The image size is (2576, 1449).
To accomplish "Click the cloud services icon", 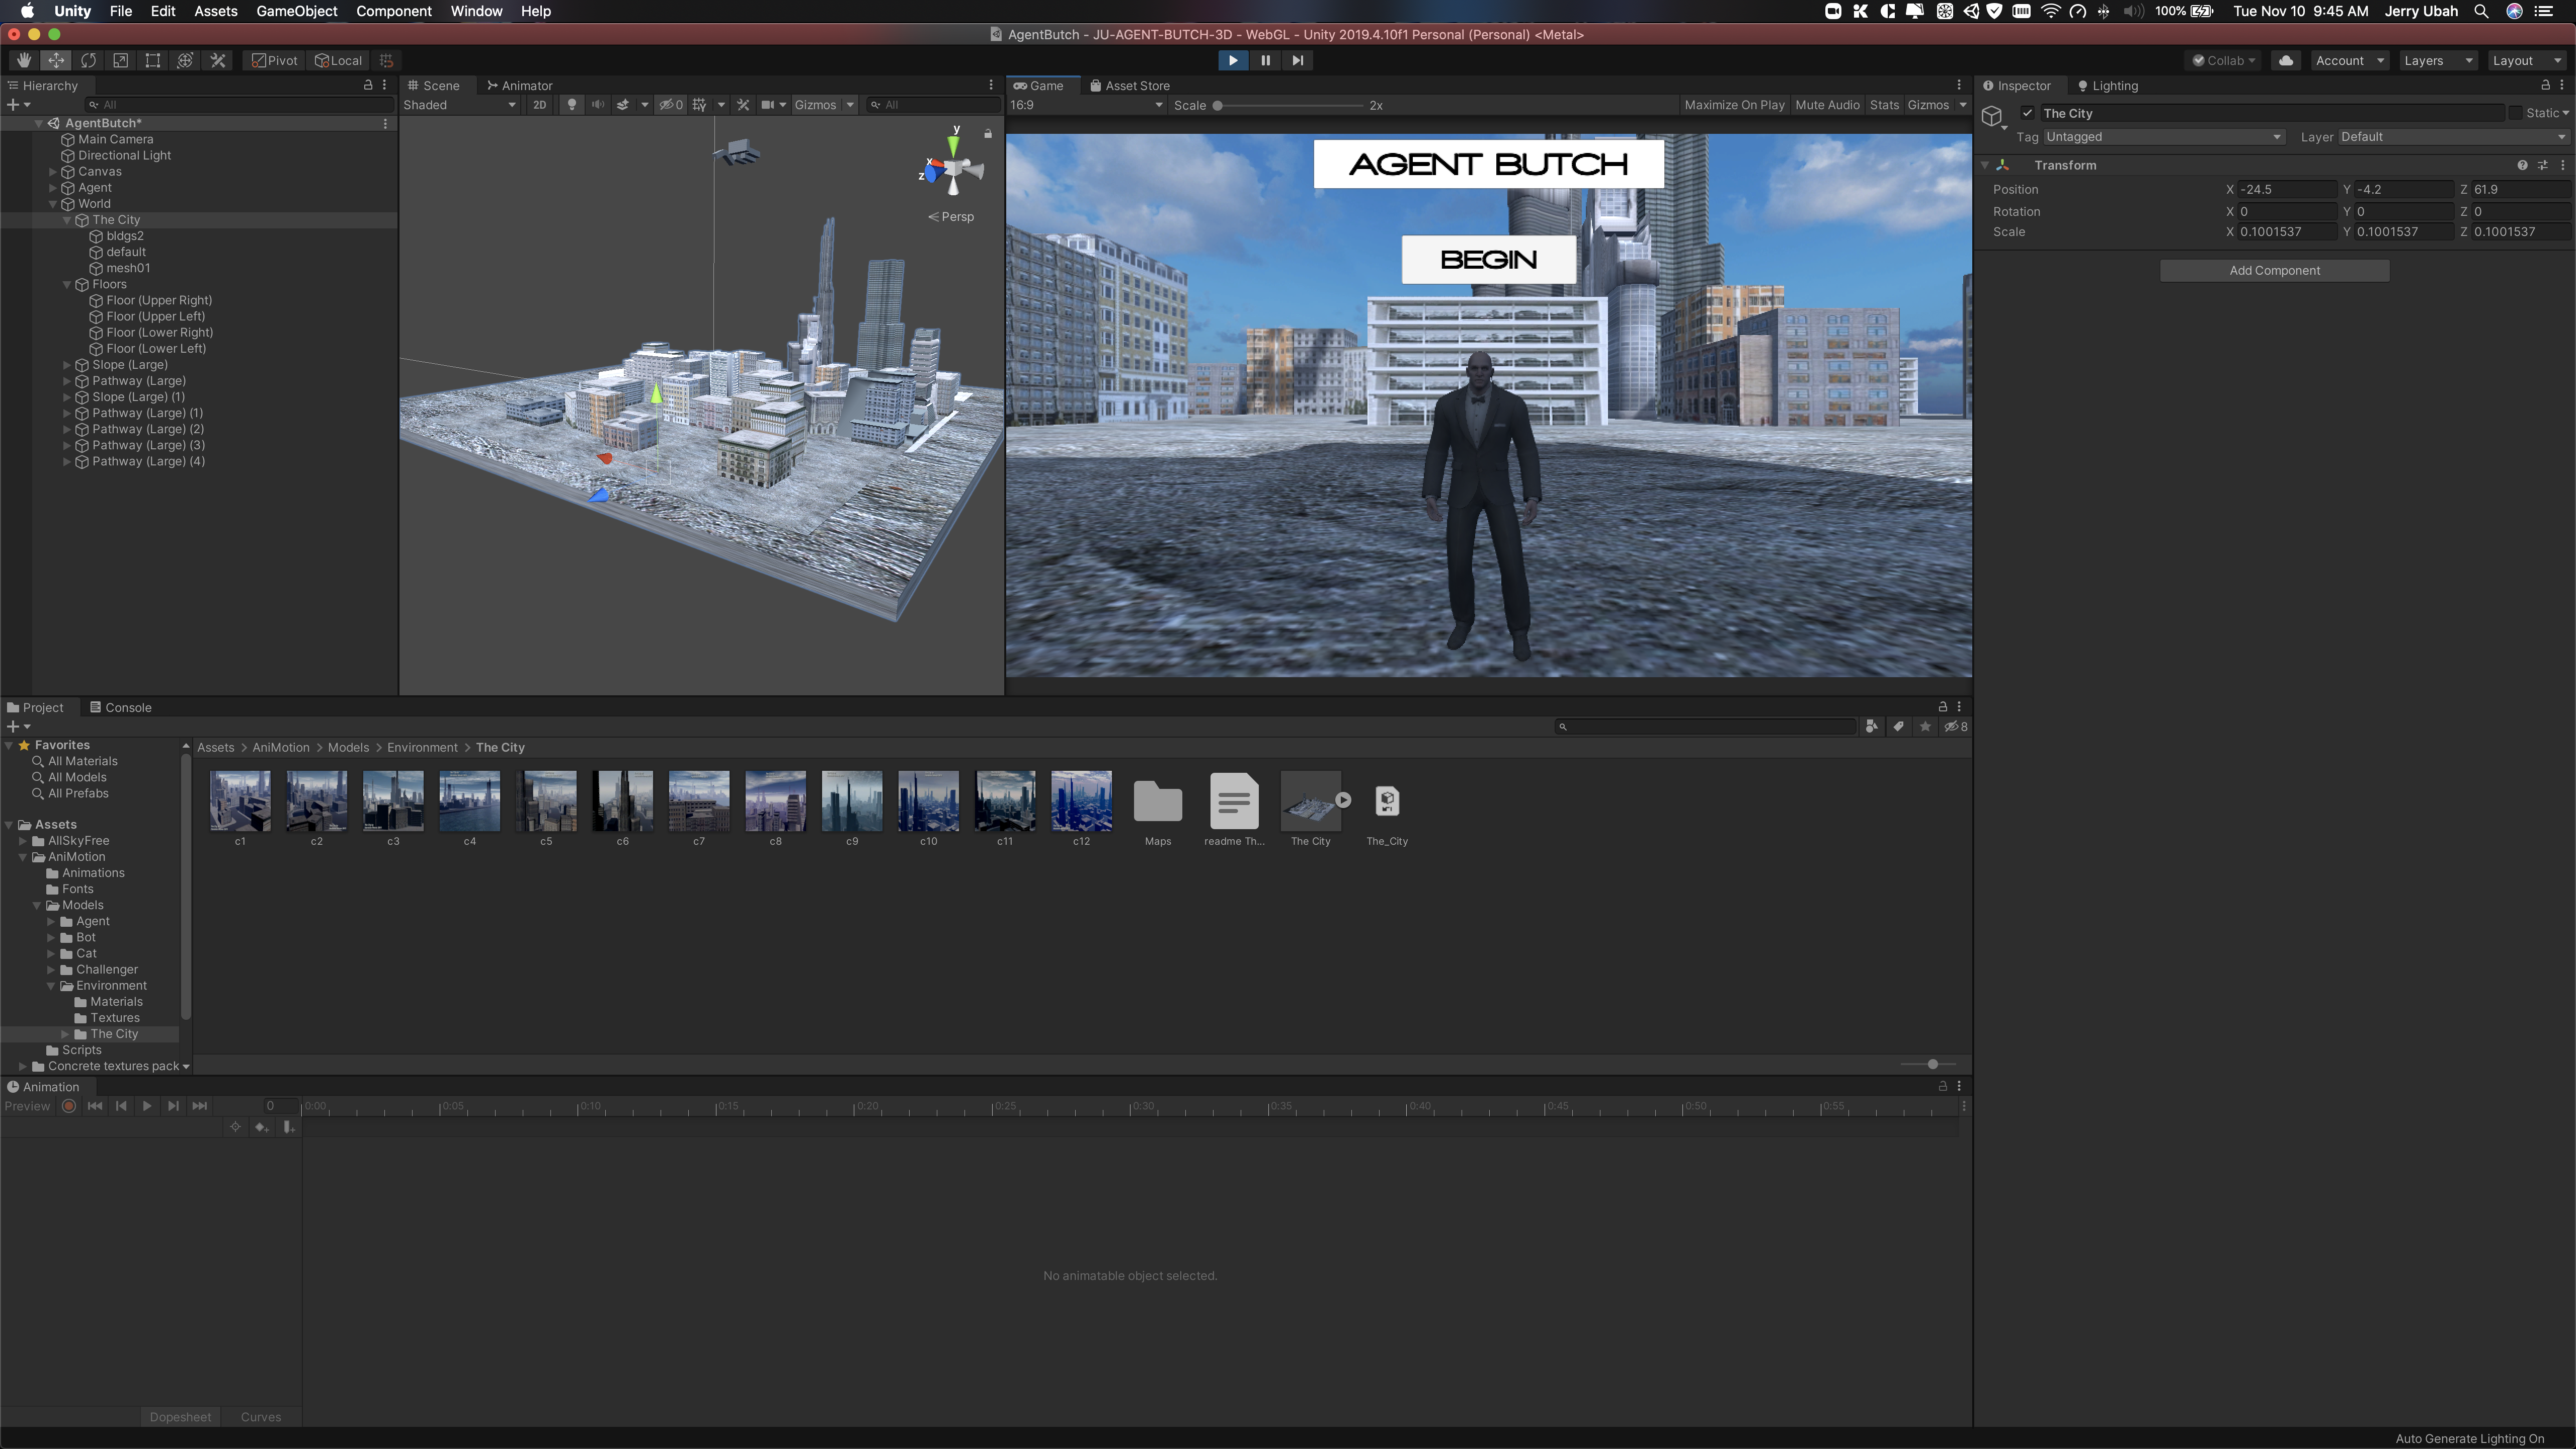I will (x=2285, y=60).
